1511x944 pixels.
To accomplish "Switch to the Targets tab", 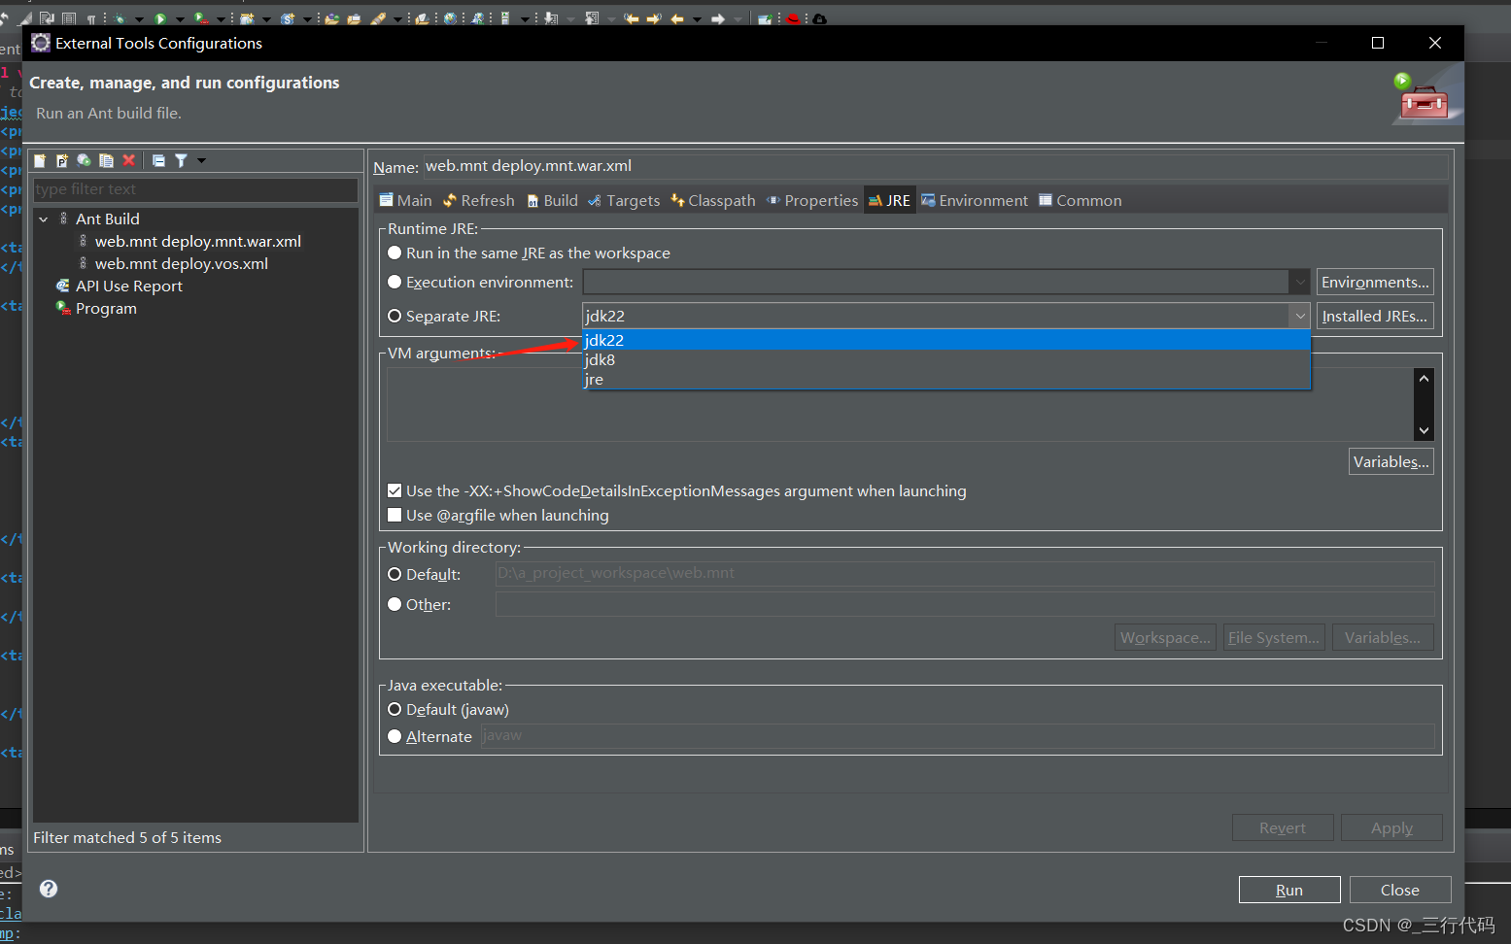I will [624, 200].
